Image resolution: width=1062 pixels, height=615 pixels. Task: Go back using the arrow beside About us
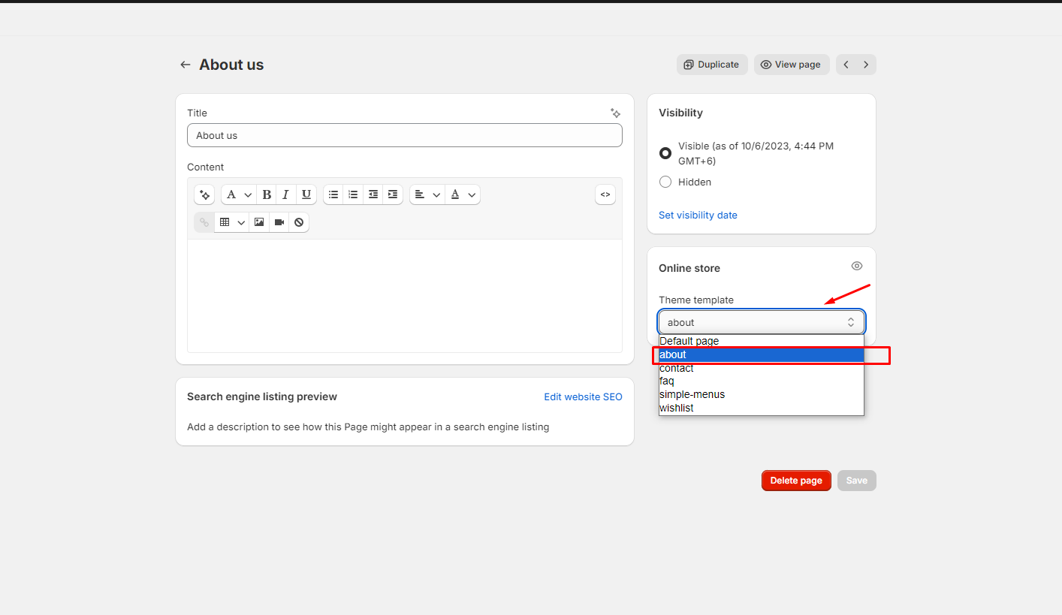pyautogui.click(x=185, y=65)
